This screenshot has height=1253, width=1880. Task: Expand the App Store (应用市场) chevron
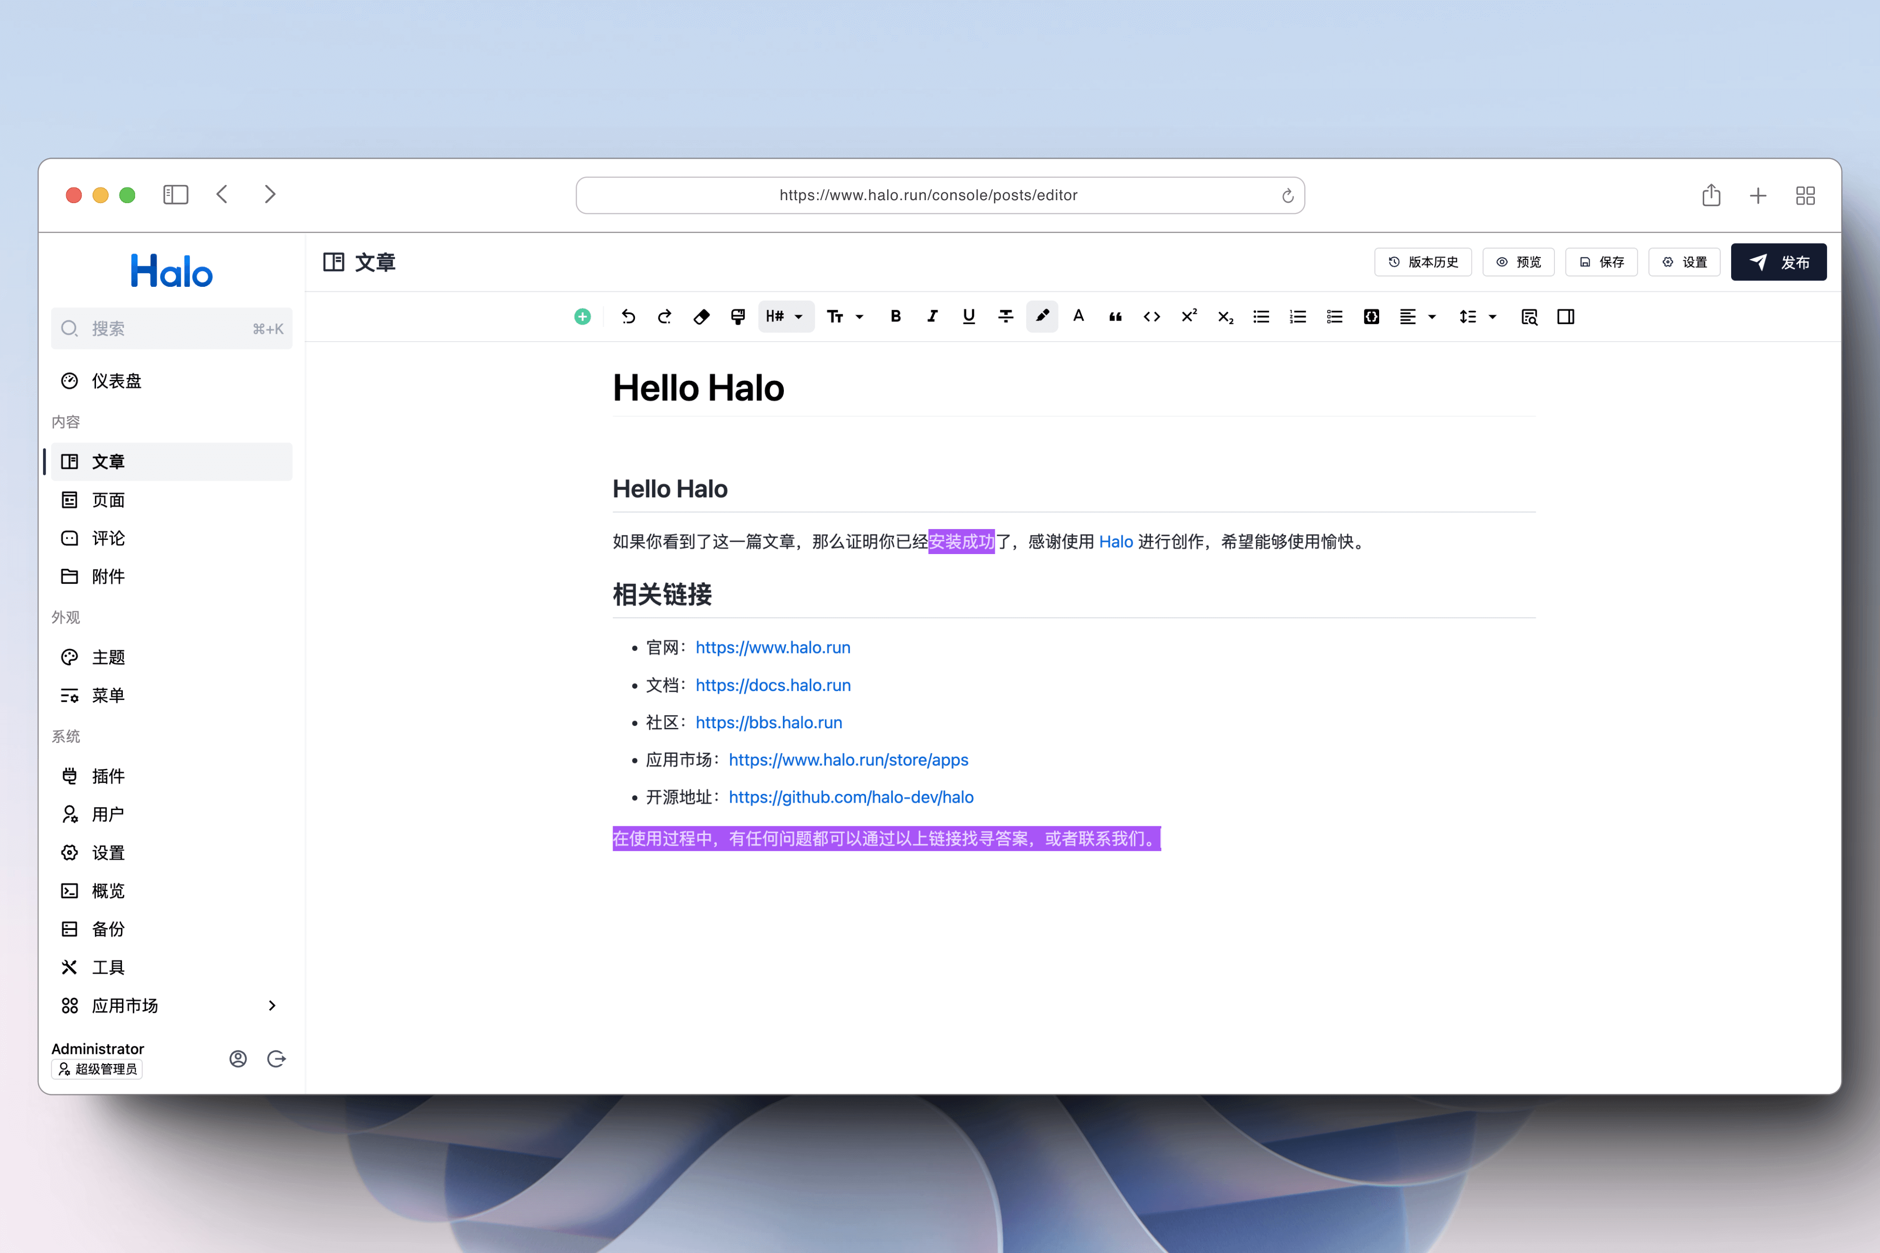pos(272,1005)
